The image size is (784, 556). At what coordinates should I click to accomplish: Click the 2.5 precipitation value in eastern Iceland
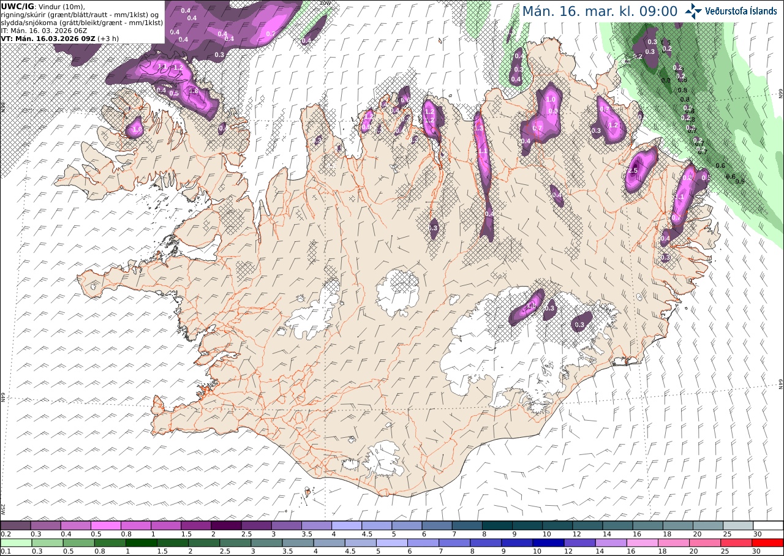pos(633,170)
